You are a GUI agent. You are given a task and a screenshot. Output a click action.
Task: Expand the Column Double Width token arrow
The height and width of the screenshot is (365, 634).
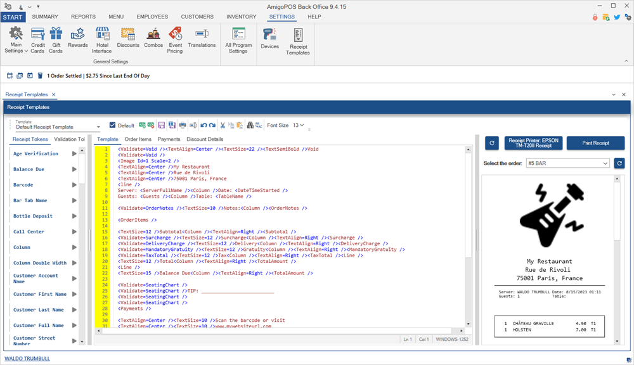tap(74, 263)
